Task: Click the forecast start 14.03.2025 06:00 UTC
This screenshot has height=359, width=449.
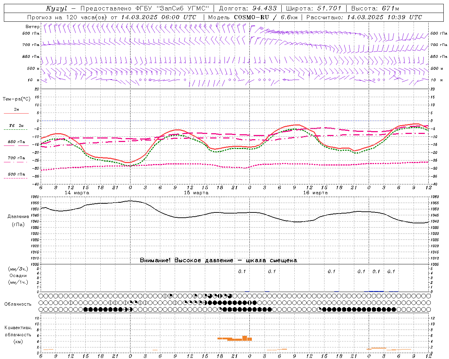Action: click(x=159, y=17)
